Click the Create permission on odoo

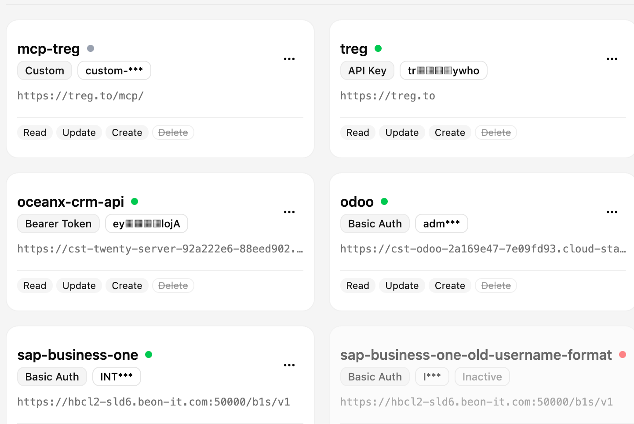coord(450,285)
